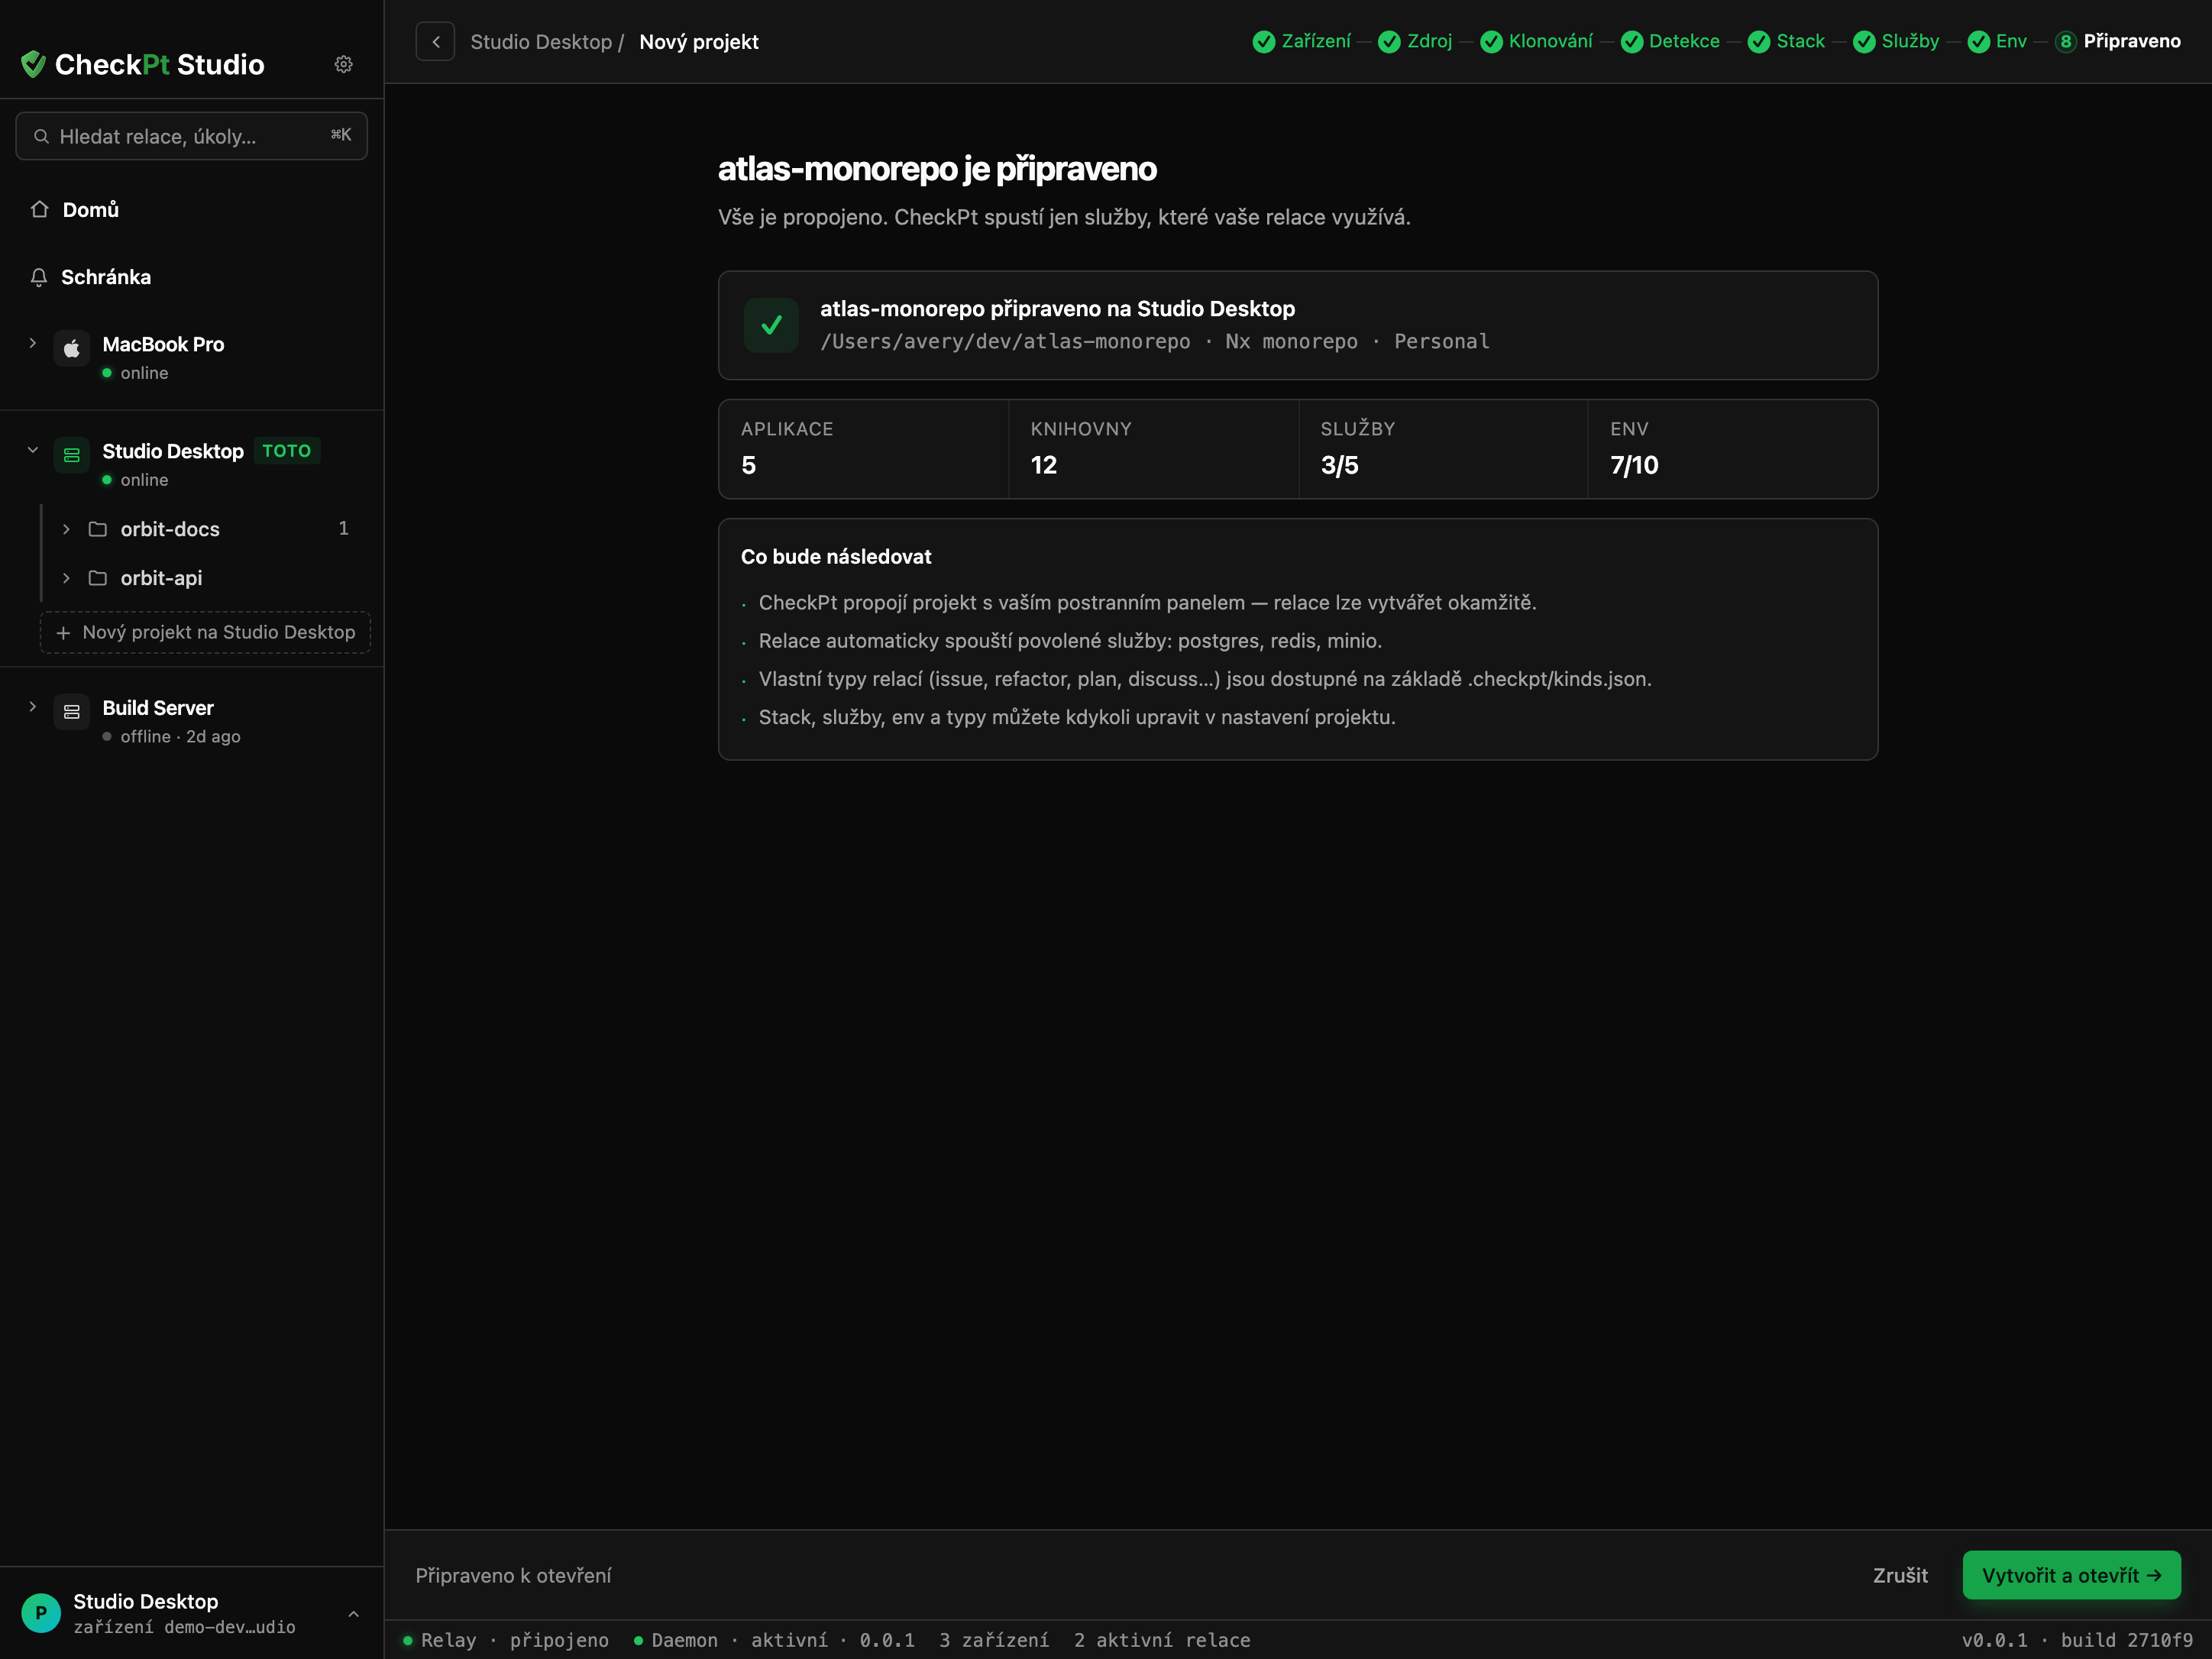Click the Co bude následovat heading
Screen dimensions: 2212x1659
pyautogui.click(x=836, y=557)
